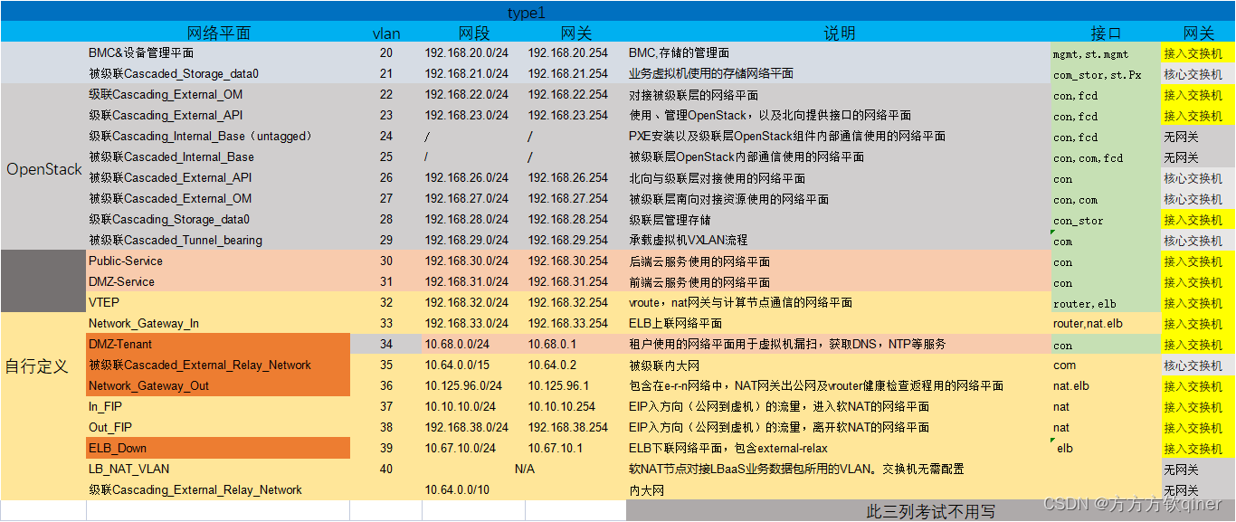The height and width of the screenshot is (522, 1236).
Task: Select 接入交换机 in ELB_Down row
Action: click(1198, 449)
